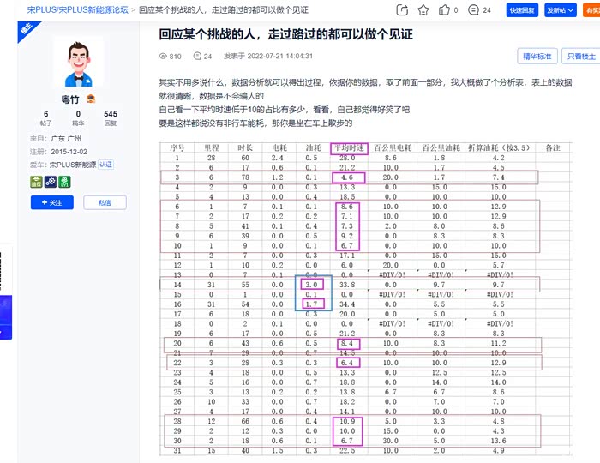
Task: Click the 只看楼主 button
Action: tap(581, 57)
